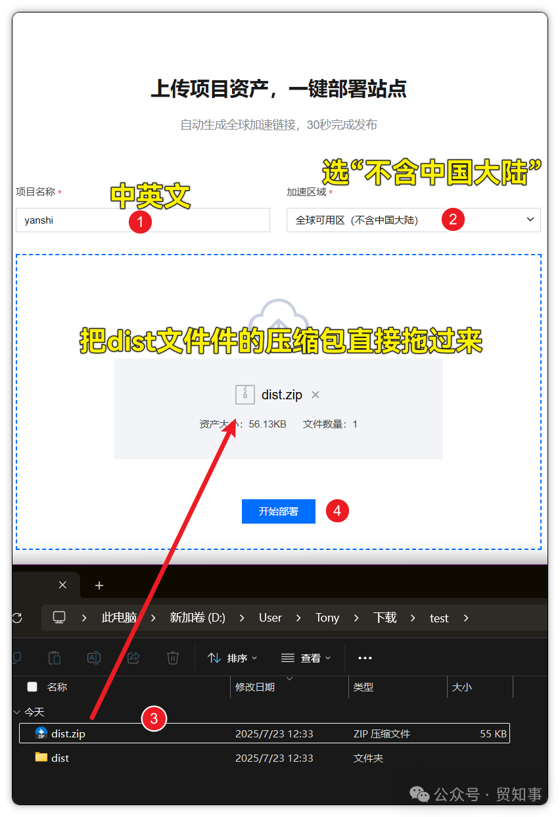The width and height of the screenshot is (560, 817).
Task: Click the delete trash icon
Action: point(171,658)
